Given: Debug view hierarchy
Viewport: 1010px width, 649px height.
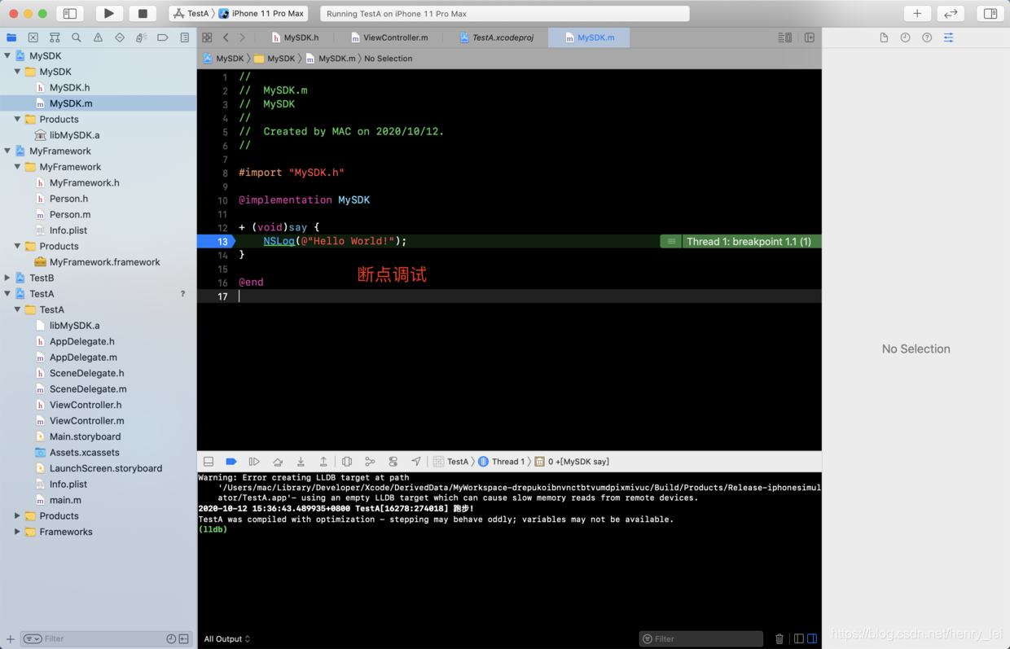Looking at the screenshot, I should [x=347, y=461].
